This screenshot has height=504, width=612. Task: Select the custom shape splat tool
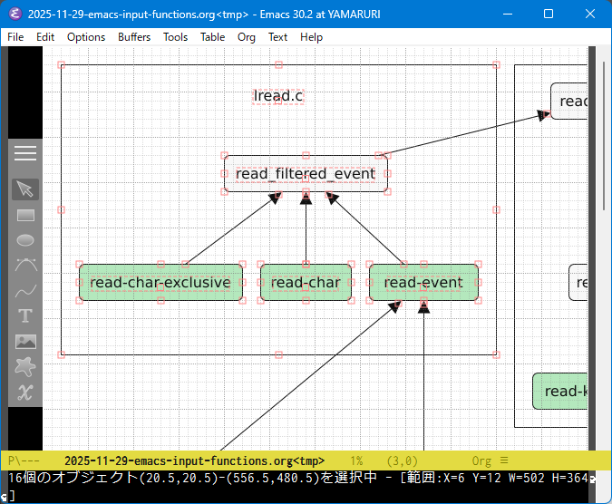[25, 367]
